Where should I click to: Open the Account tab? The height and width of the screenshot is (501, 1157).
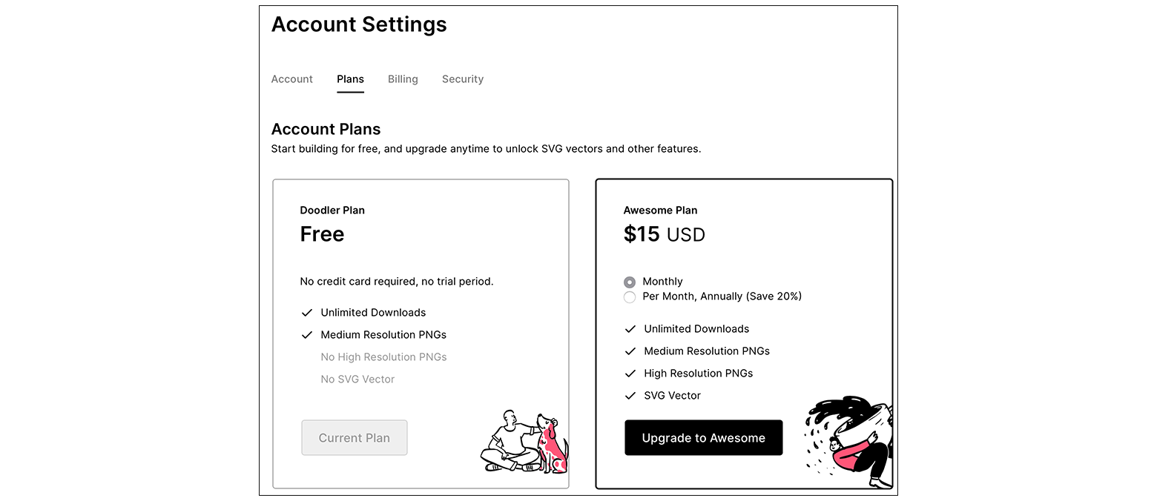(291, 79)
